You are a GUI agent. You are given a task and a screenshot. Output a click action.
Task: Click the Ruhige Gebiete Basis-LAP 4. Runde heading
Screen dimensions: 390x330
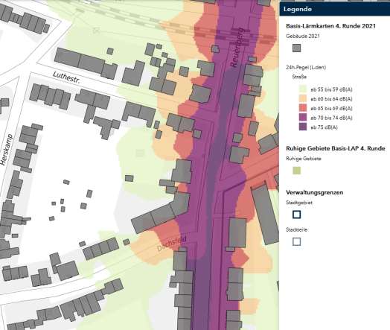pos(335,148)
